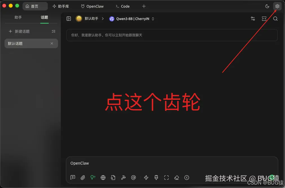Toggle narrow chat width in the header
The width and height of the screenshot is (285, 188).
[x=264, y=19]
